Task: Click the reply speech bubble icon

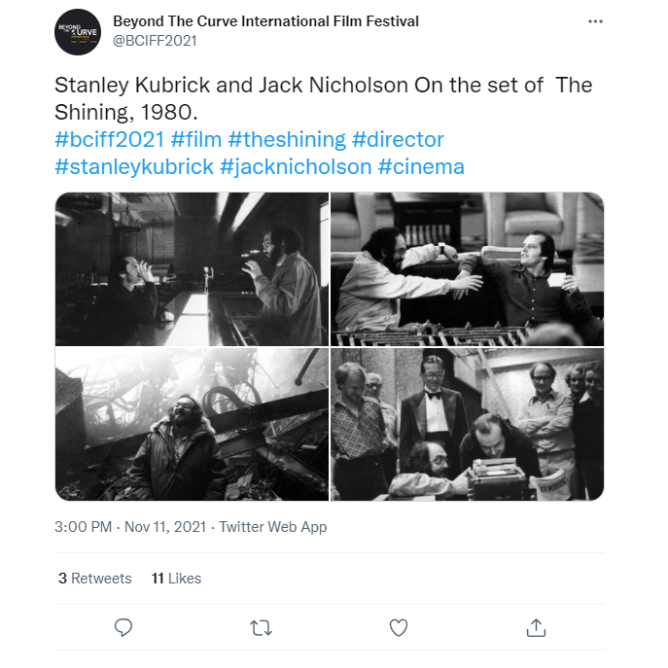Action: click(x=123, y=627)
